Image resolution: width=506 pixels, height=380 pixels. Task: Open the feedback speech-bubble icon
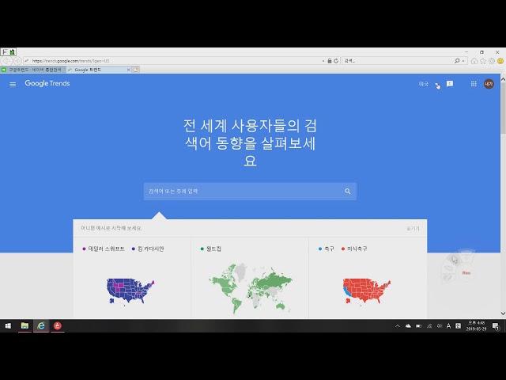coord(450,84)
